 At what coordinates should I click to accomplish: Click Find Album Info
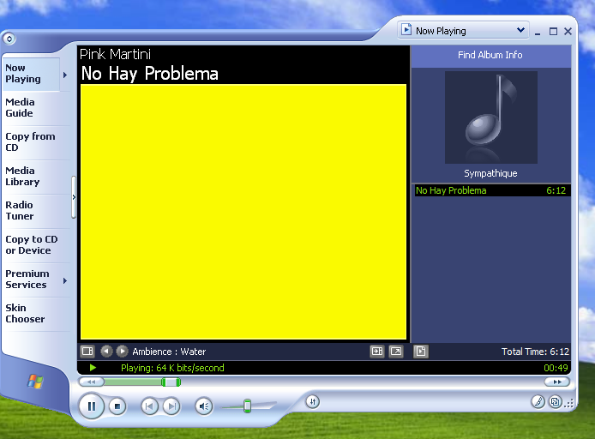[490, 55]
